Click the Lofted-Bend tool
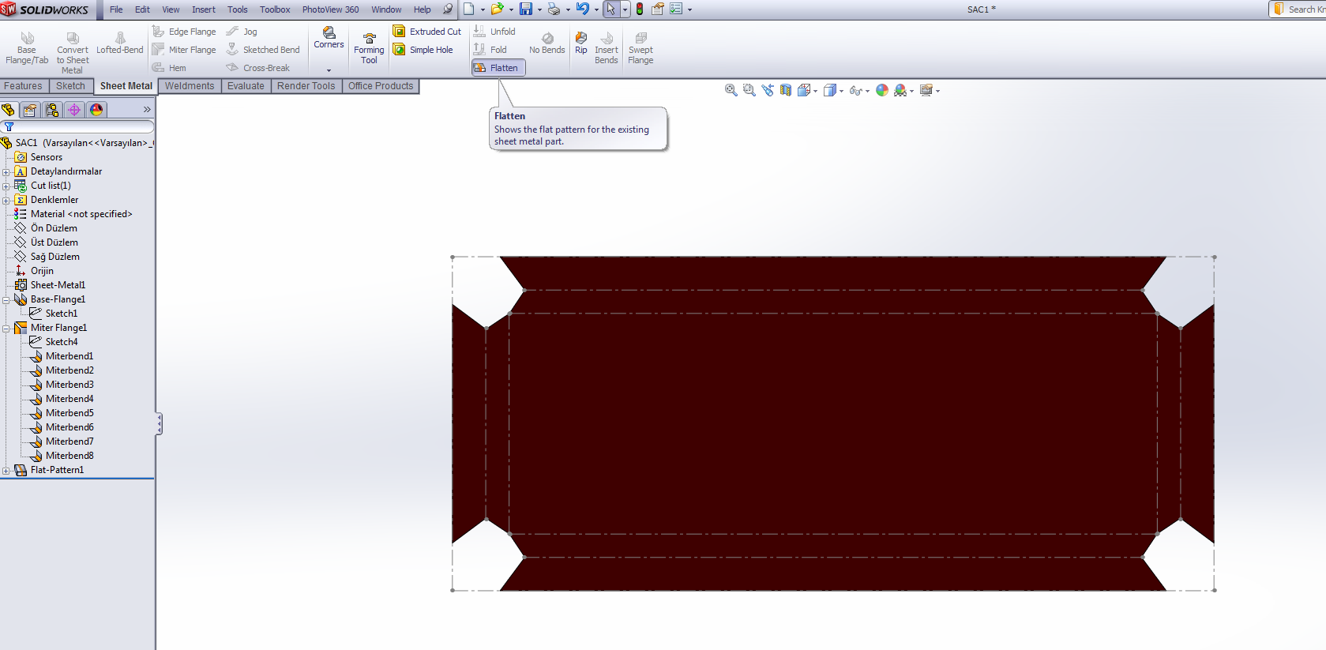The height and width of the screenshot is (650, 1326). tap(120, 44)
